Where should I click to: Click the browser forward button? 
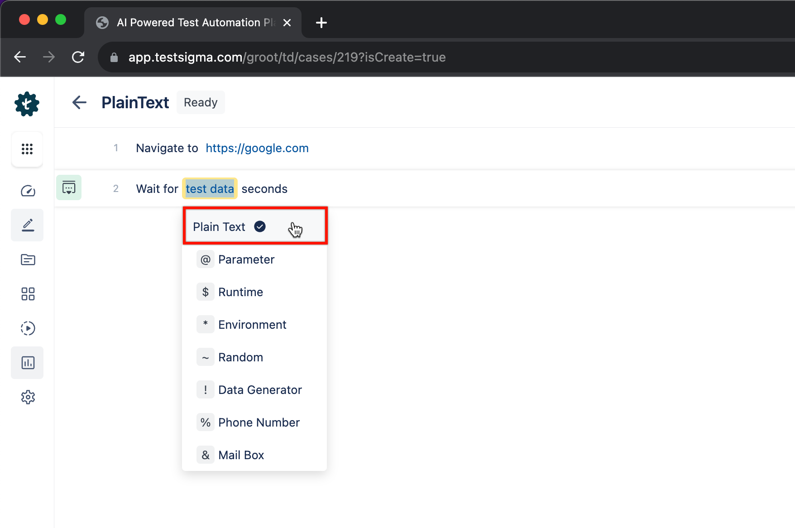tap(49, 57)
